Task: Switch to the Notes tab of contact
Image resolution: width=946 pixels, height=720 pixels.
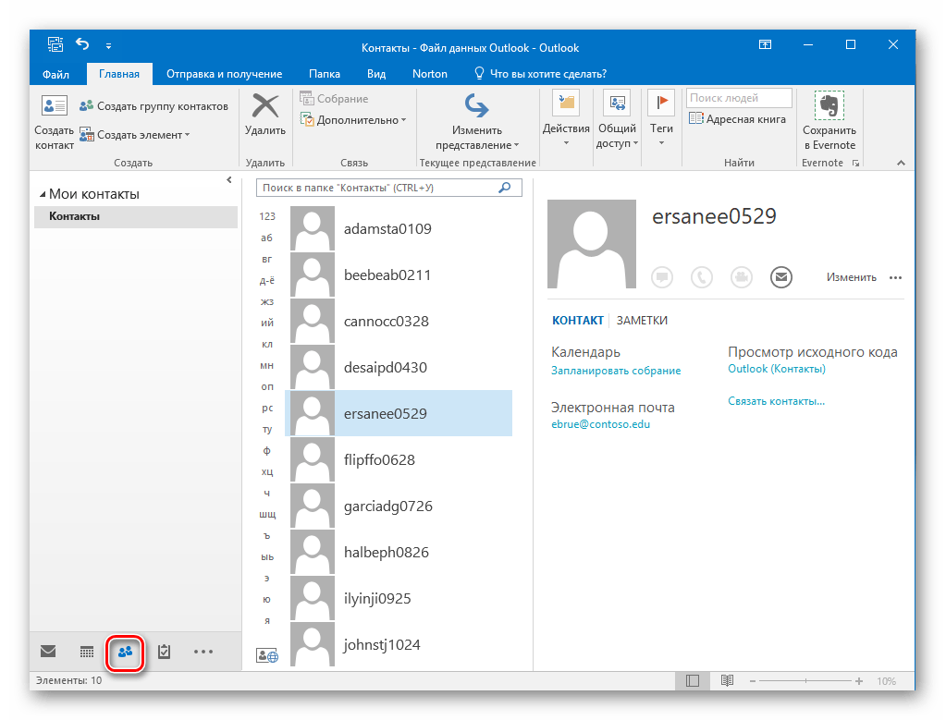Action: point(642,321)
